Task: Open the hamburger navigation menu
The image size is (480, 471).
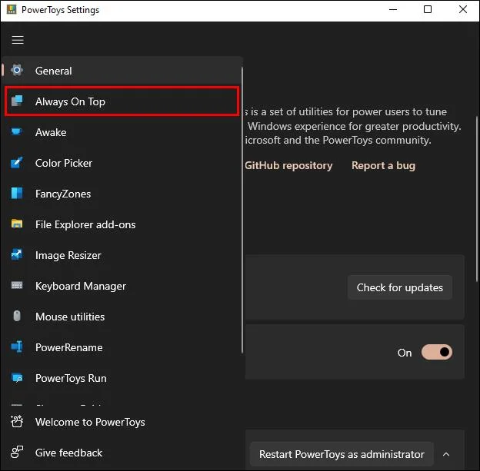Action: [18, 40]
